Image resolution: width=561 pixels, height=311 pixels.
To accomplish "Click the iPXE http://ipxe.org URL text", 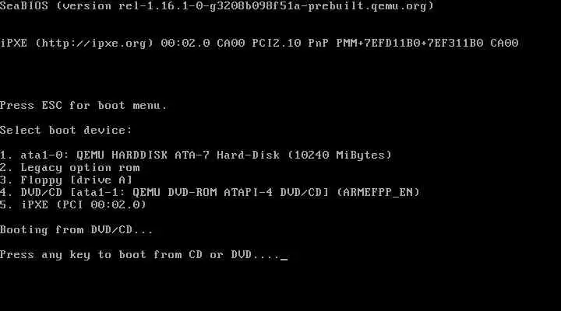I will click(94, 44).
